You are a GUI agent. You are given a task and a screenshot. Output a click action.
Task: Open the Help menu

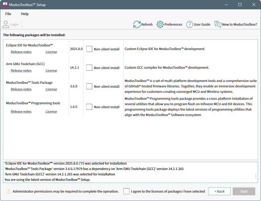[25, 14]
